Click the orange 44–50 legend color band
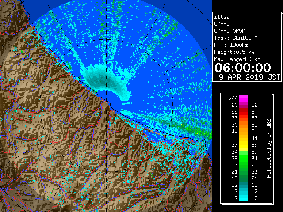The height and width of the screenshot is (212, 283). (243, 132)
